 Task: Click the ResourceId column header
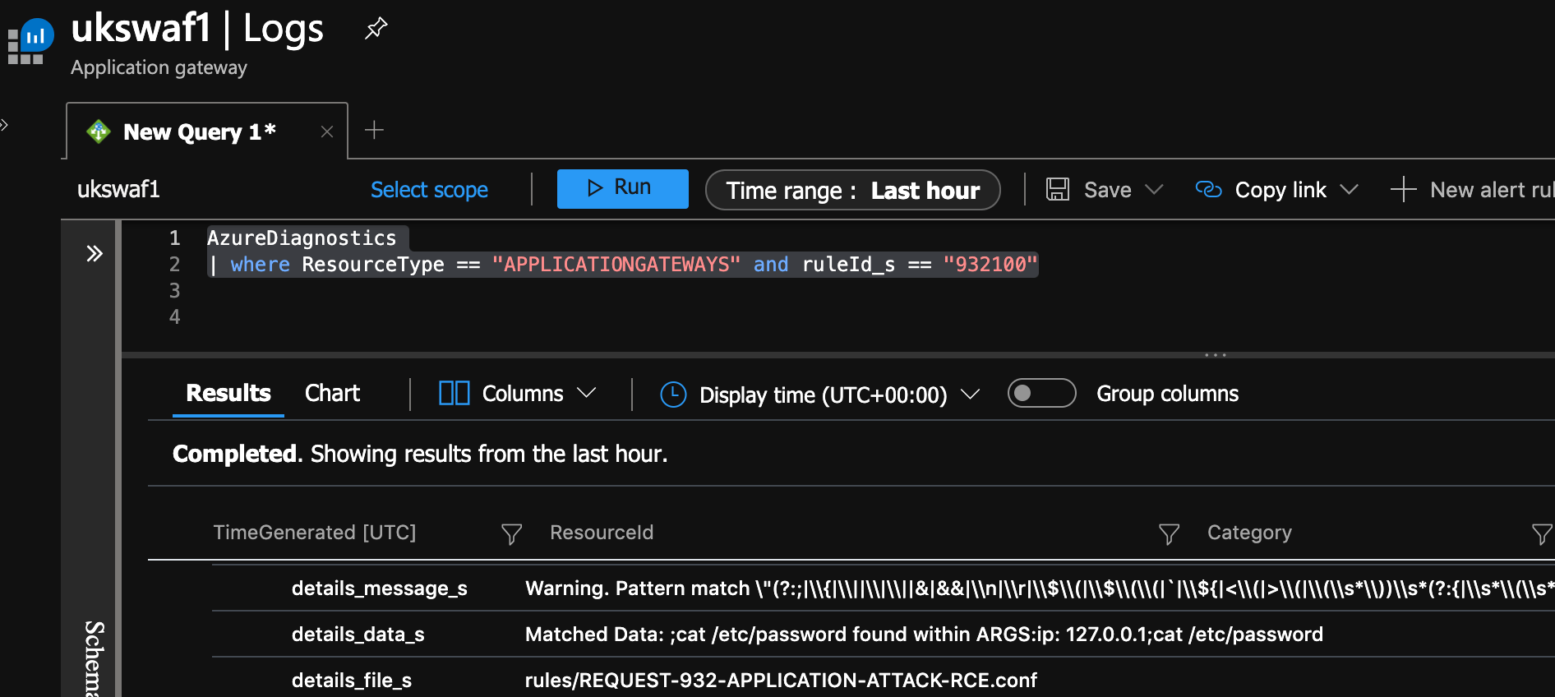click(x=602, y=533)
